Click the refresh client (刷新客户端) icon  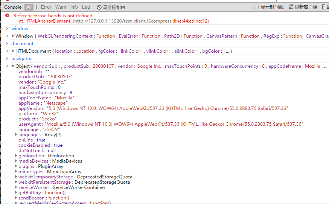point(291,7)
